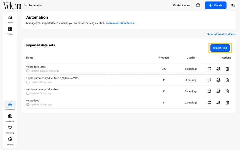Viewport: 240px width, 150px height.
Task: Click the velora-feed-large name
Action: click(36, 67)
